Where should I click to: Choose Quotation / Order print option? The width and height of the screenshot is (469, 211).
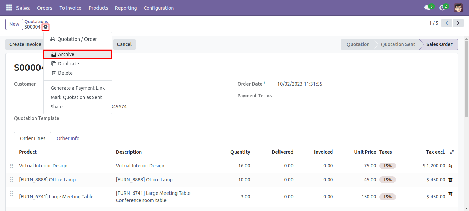coord(78,39)
